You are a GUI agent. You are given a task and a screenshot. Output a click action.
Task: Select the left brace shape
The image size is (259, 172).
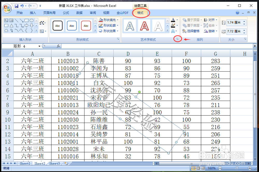26,30
